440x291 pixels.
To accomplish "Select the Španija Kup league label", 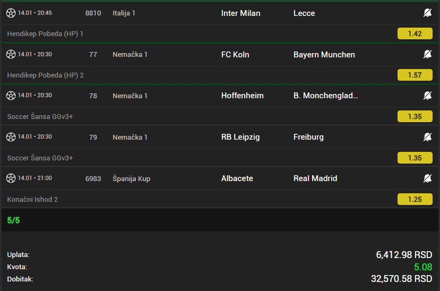I will (131, 178).
